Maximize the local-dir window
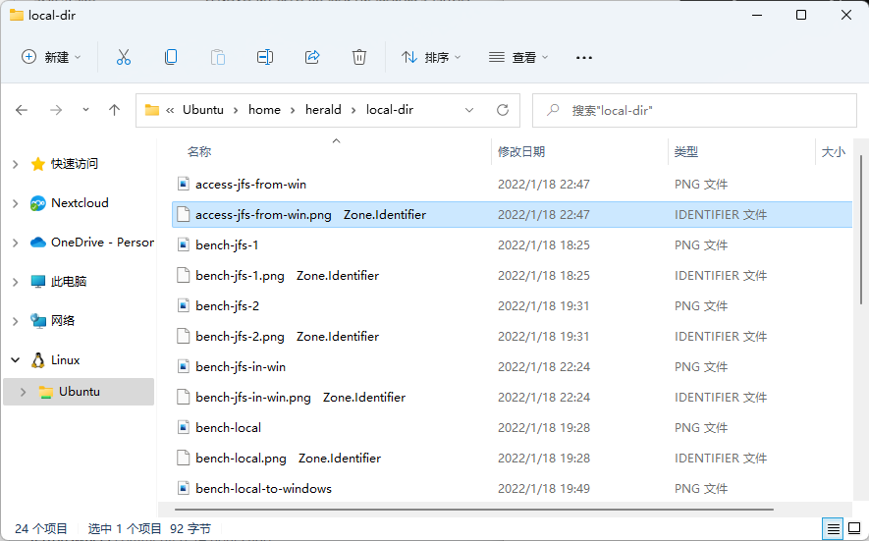Screen dimensions: 869x541 pyautogui.click(x=801, y=15)
